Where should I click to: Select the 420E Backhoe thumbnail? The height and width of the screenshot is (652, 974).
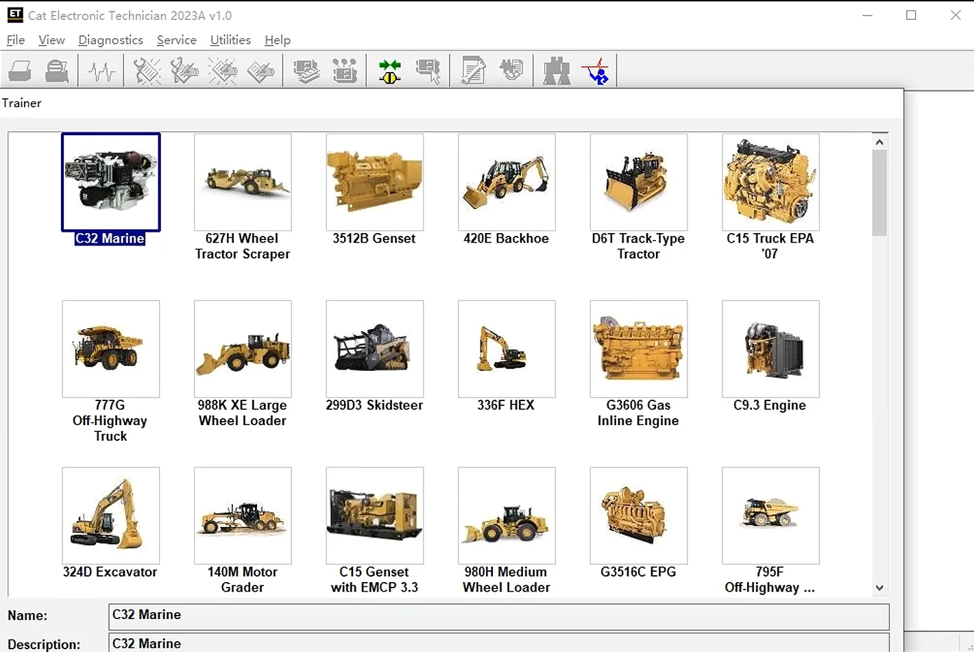click(507, 182)
